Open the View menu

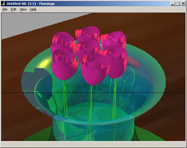coord(23,9)
